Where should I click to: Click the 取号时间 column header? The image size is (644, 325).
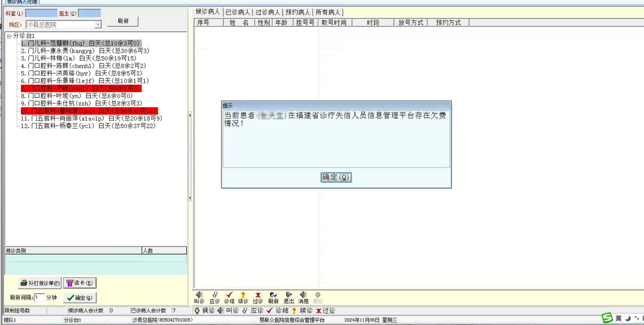pyautogui.click(x=334, y=23)
